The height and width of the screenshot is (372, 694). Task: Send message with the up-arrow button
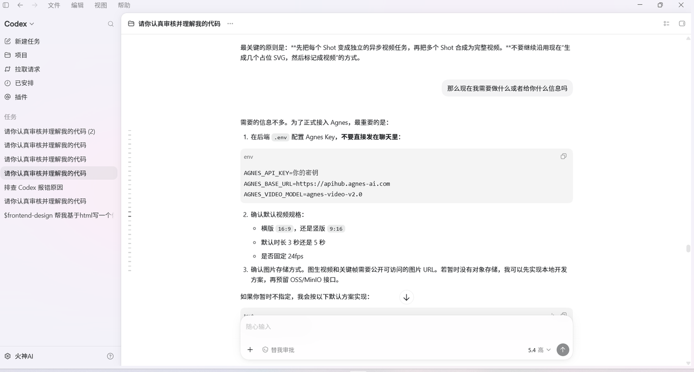coord(563,350)
